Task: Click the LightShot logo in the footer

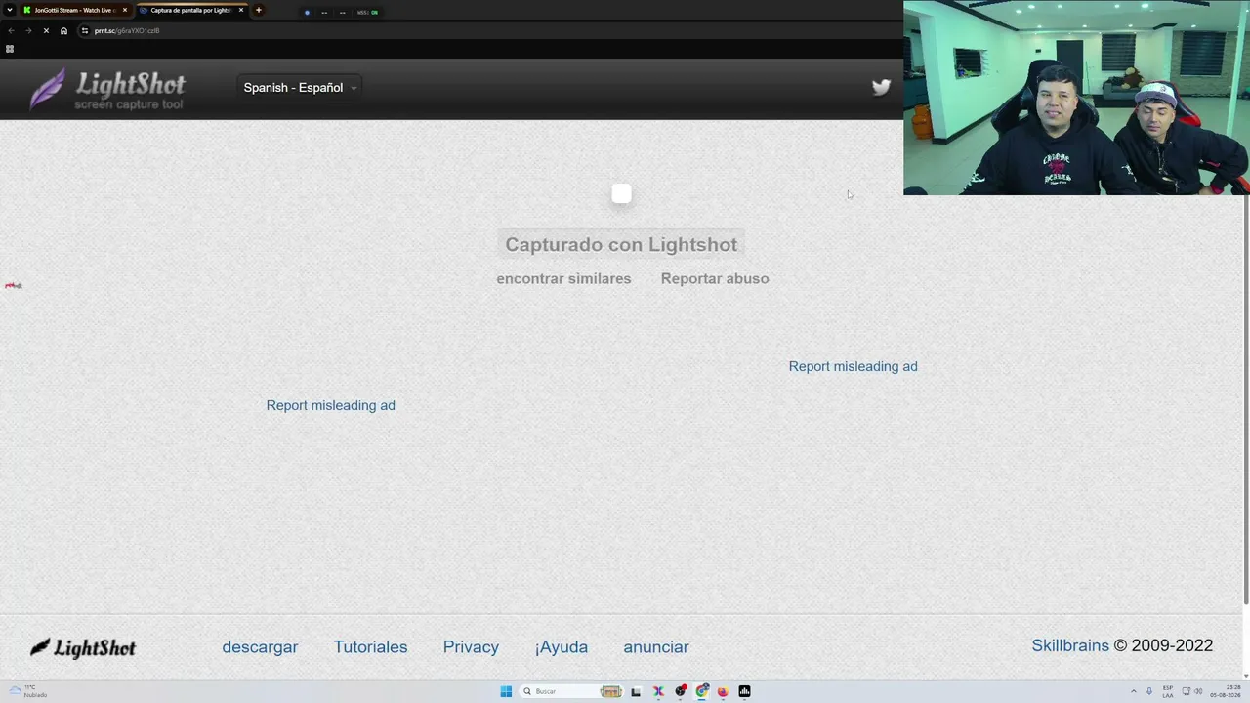Action: (x=83, y=647)
